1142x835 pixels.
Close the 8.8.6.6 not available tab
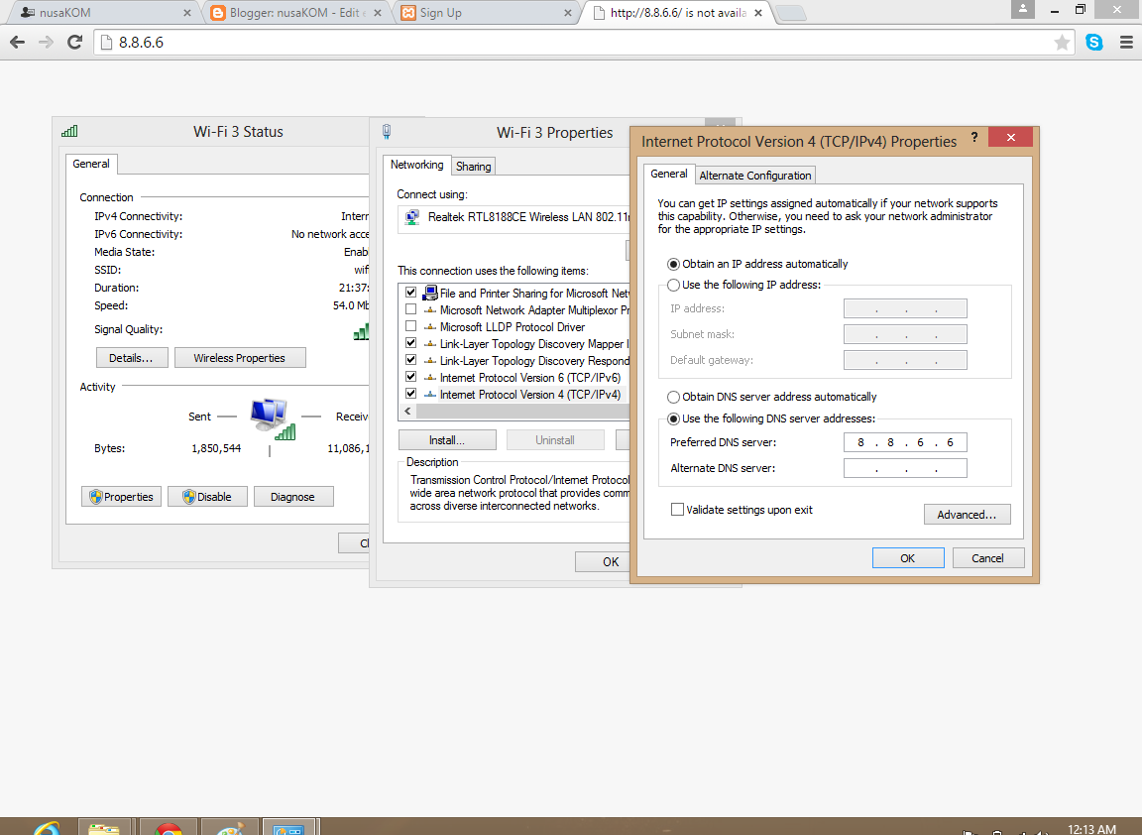pos(758,12)
